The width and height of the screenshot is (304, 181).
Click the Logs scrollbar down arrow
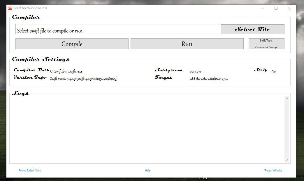287,160
